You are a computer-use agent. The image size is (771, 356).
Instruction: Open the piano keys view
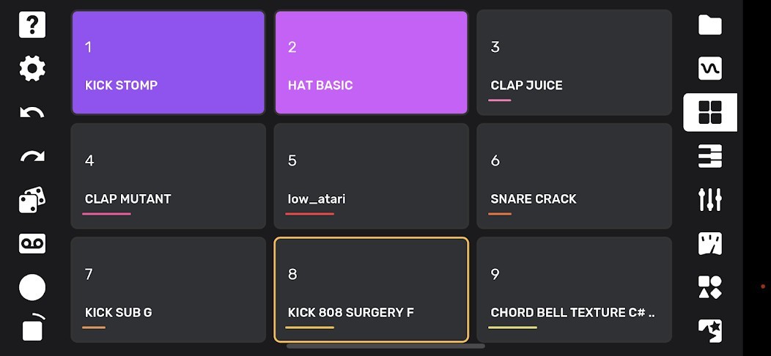click(x=709, y=156)
